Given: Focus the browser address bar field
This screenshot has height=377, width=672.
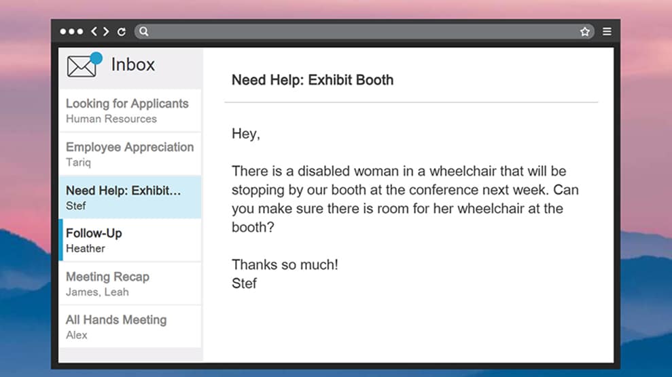Looking at the screenshot, I should click(360, 31).
